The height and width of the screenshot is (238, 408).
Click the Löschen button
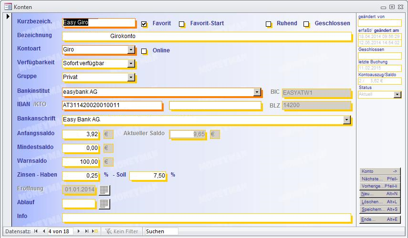379,202
